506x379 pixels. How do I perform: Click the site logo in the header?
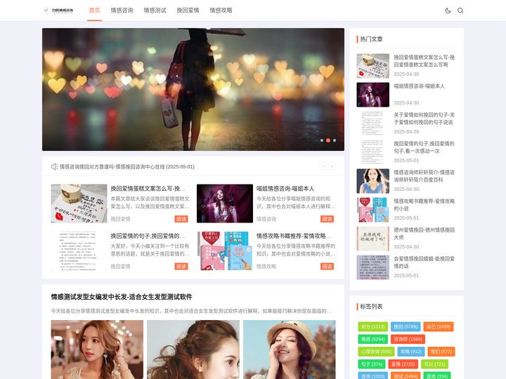[x=58, y=11]
